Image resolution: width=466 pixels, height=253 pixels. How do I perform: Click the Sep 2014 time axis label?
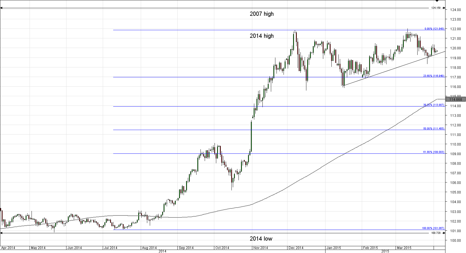[x=186, y=248]
